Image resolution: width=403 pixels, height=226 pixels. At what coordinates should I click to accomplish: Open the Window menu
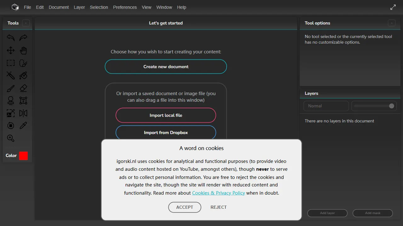point(164,7)
